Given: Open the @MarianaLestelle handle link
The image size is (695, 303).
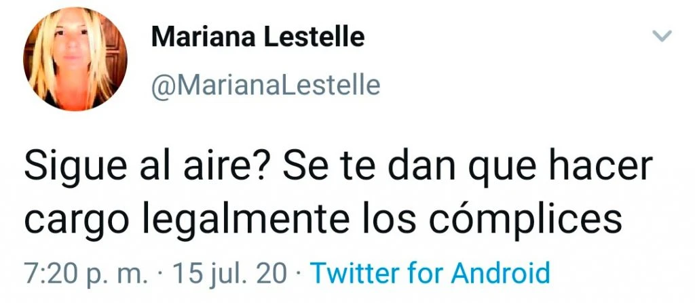Looking at the screenshot, I should pyautogui.click(x=265, y=85).
